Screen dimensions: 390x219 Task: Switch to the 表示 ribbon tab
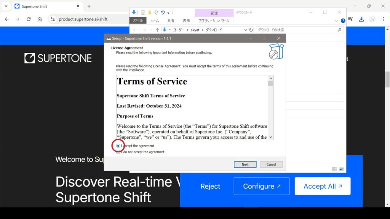tap(186, 21)
